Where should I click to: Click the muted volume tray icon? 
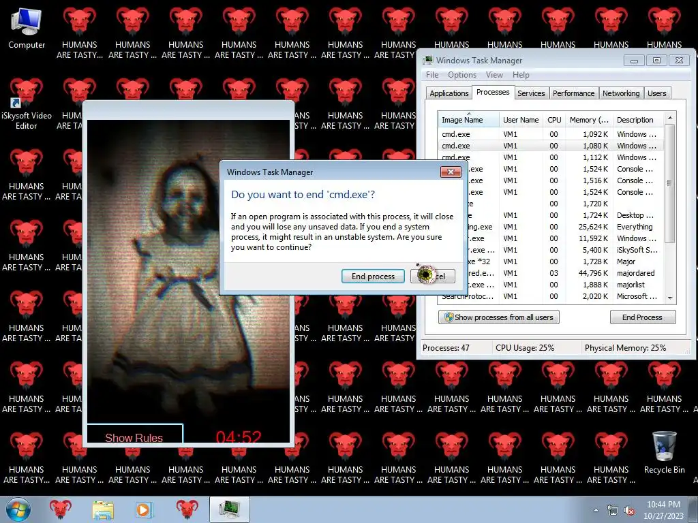tap(629, 510)
